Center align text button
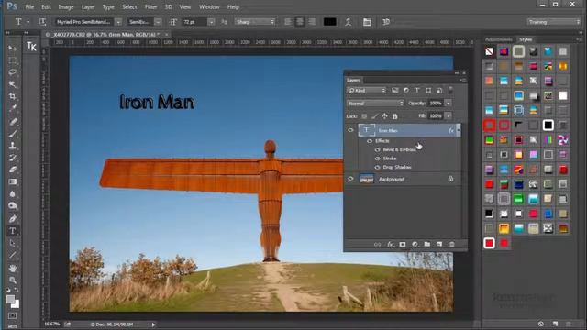The image size is (587, 330). pyautogui.click(x=300, y=22)
